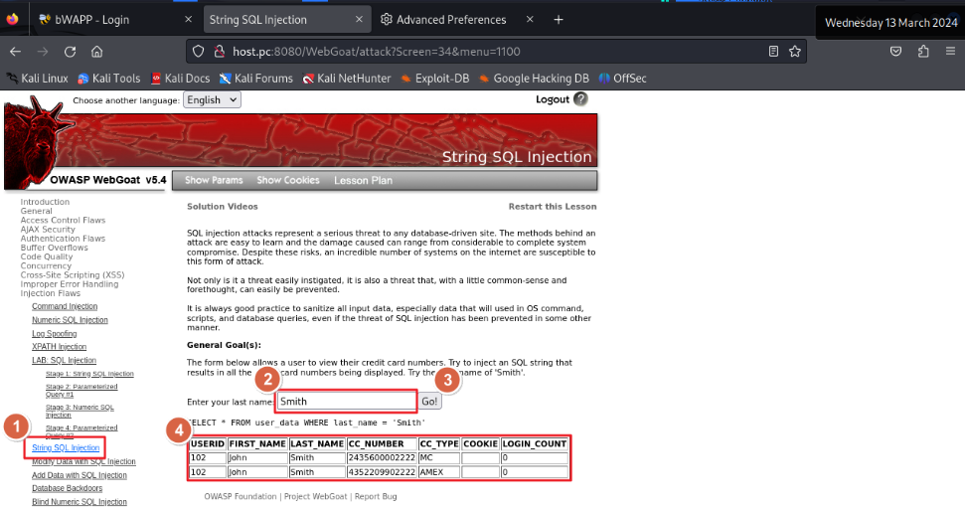Open the Firefox hamburger menu

tap(950, 52)
